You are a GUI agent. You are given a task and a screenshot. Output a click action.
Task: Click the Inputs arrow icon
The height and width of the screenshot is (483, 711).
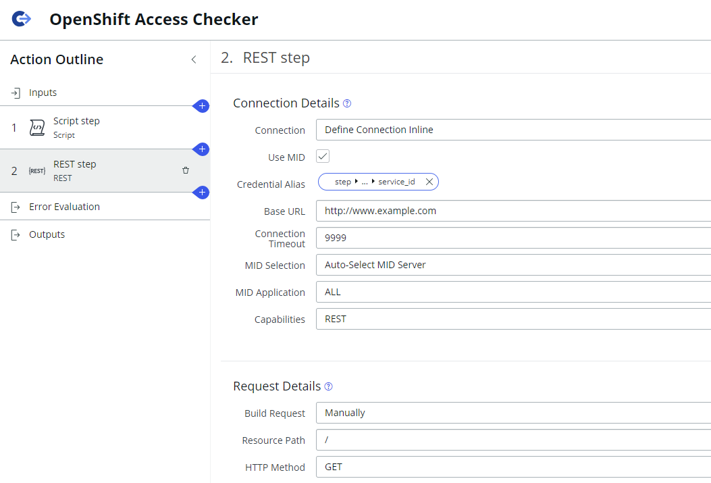tap(16, 93)
